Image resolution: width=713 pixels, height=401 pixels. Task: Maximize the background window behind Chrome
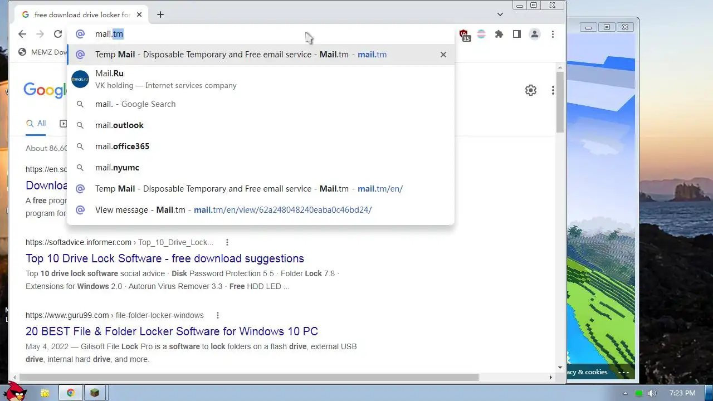coord(607,27)
